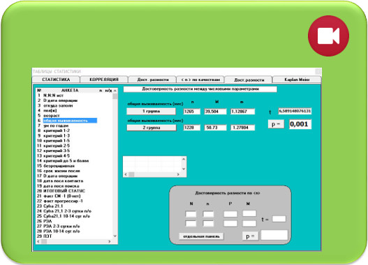
Task: Select the '< n > по качествам' tab
Action: pyautogui.click(x=200, y=79)
